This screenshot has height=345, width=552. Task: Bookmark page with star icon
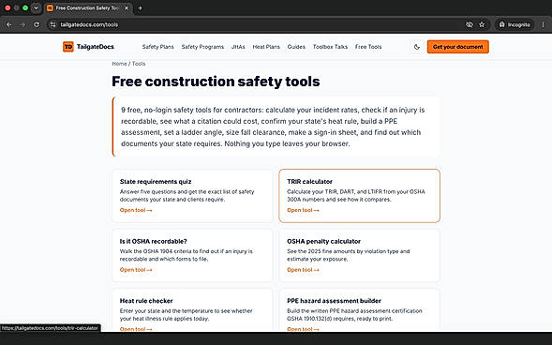(482, 24)
